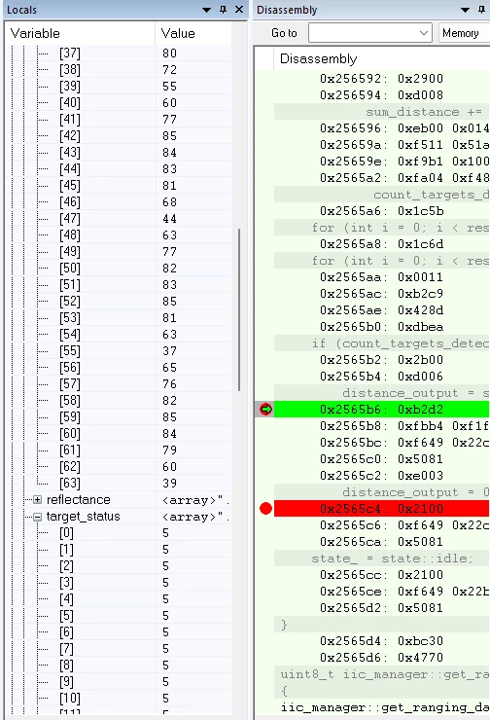Open Locals panel options dropdown arrow
This screenshot has height=720, width=490.
206,10
